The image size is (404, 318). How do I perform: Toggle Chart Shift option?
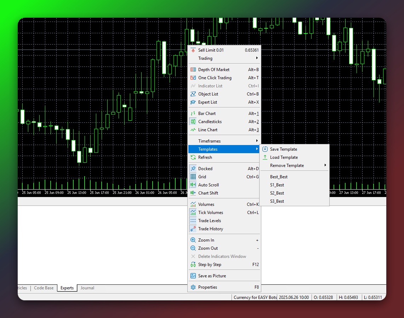224,193
